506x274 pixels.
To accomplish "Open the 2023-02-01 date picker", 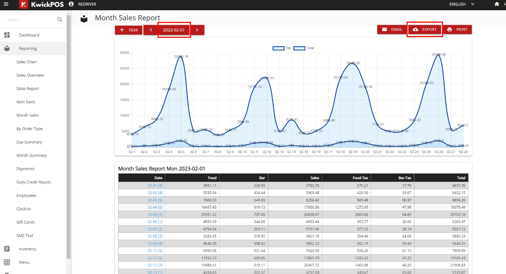I will pyautogui.click(x=174, y=30).
